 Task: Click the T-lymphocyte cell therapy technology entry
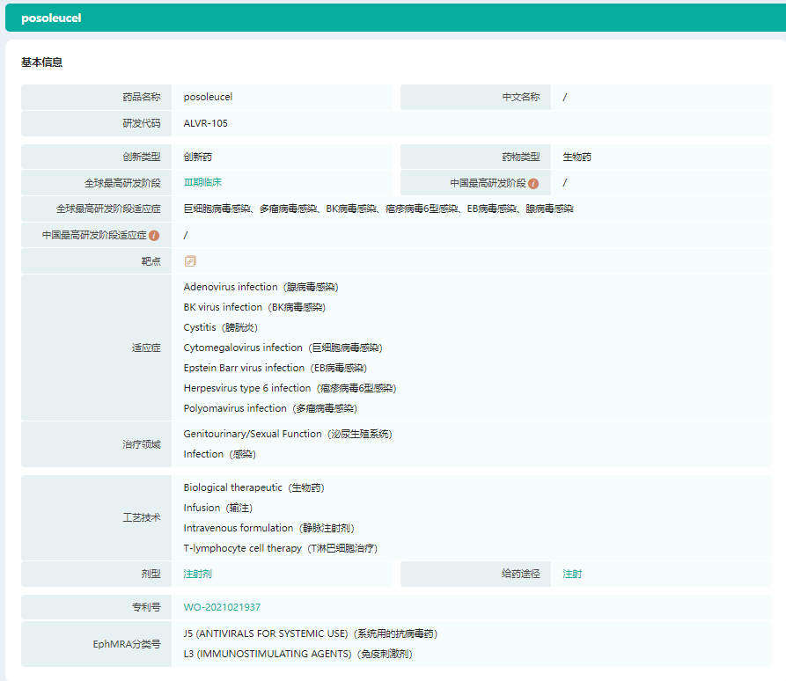[280, 548]
